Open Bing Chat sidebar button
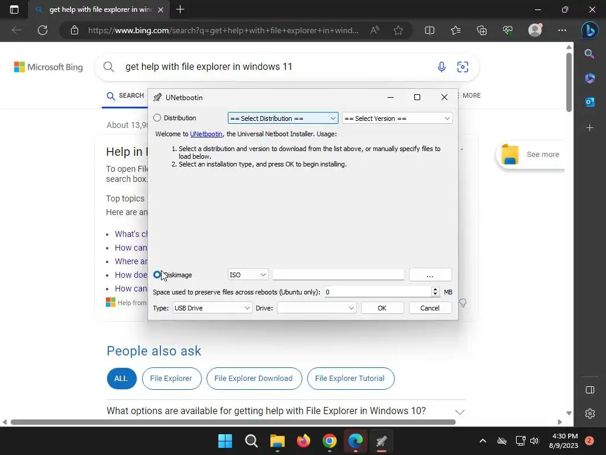606x455 pixels. coord(590,30)
